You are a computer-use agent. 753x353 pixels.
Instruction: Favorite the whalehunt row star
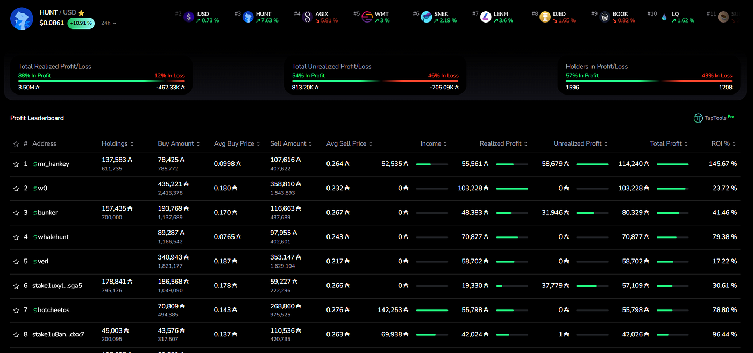[x=16, y=237]
